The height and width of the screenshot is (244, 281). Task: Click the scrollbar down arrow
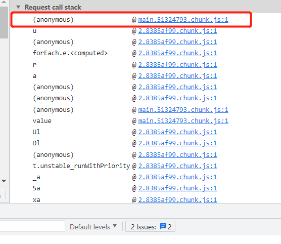pos(4,181)
